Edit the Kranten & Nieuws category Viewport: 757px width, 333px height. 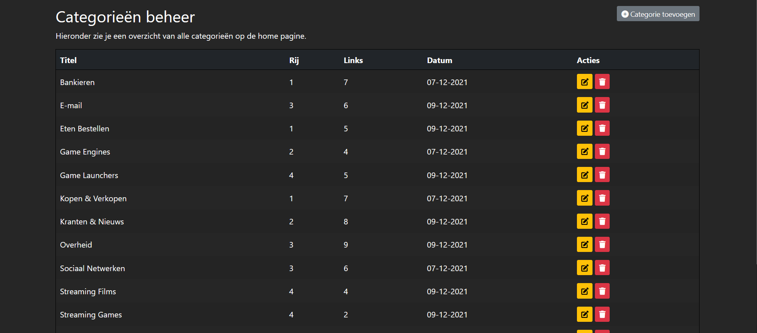point(585,221)
